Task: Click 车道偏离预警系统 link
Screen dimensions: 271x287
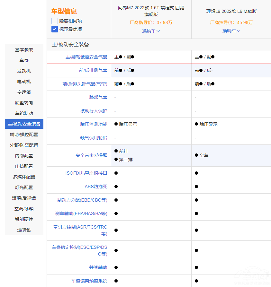Action: [x=89, y=281]
